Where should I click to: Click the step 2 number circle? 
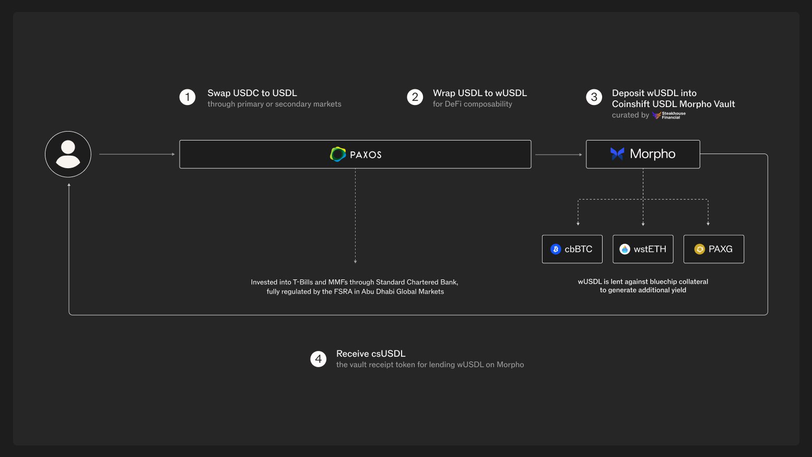[415, 97]
